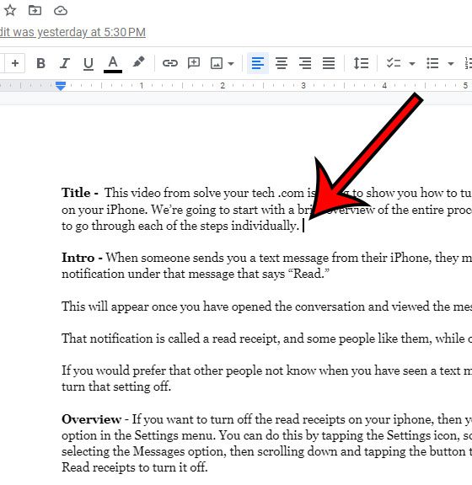The width and height of the screenshot is (472, 485).
Task: Select left align
Action: [x=258, y=63]
